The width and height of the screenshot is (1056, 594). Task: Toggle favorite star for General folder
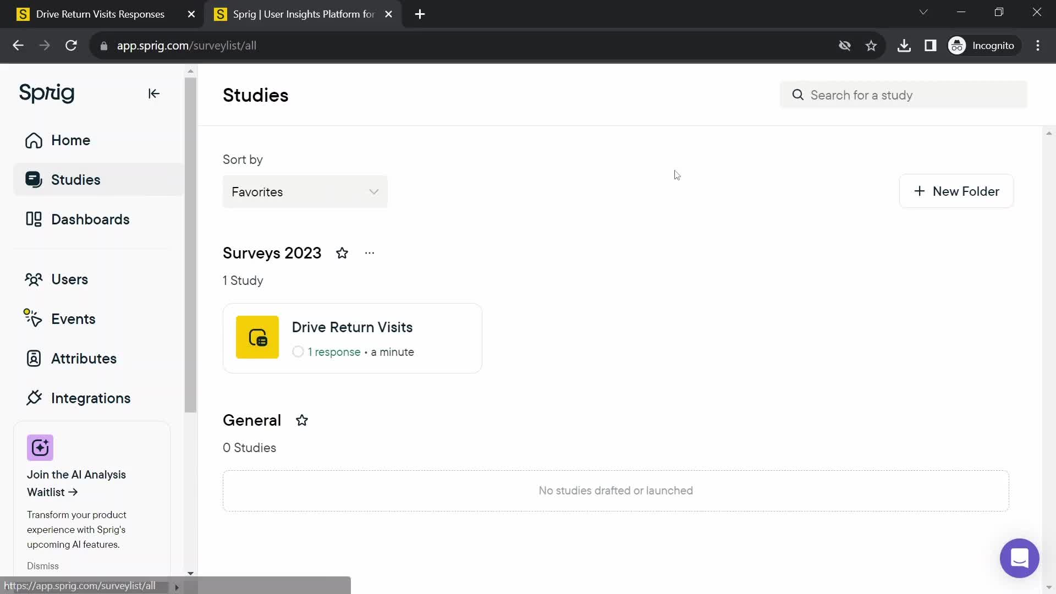click(x=302, y=421)
